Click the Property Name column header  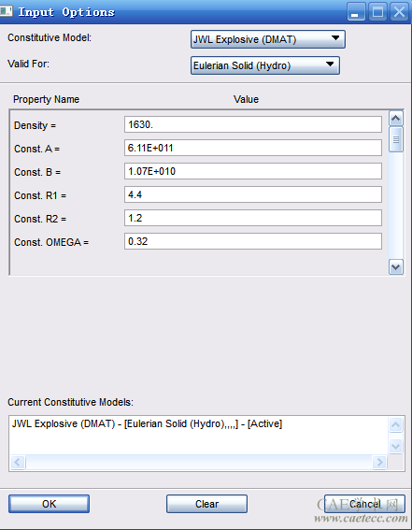pos(46,99)
